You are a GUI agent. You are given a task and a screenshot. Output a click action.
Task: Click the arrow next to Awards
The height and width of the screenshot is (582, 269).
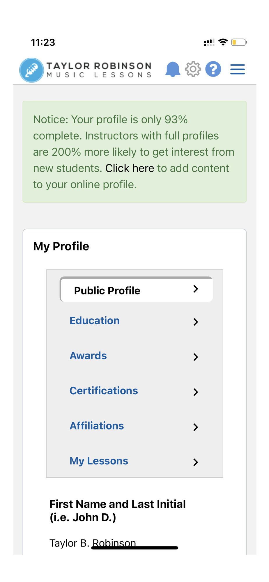[x=196, y=357]
